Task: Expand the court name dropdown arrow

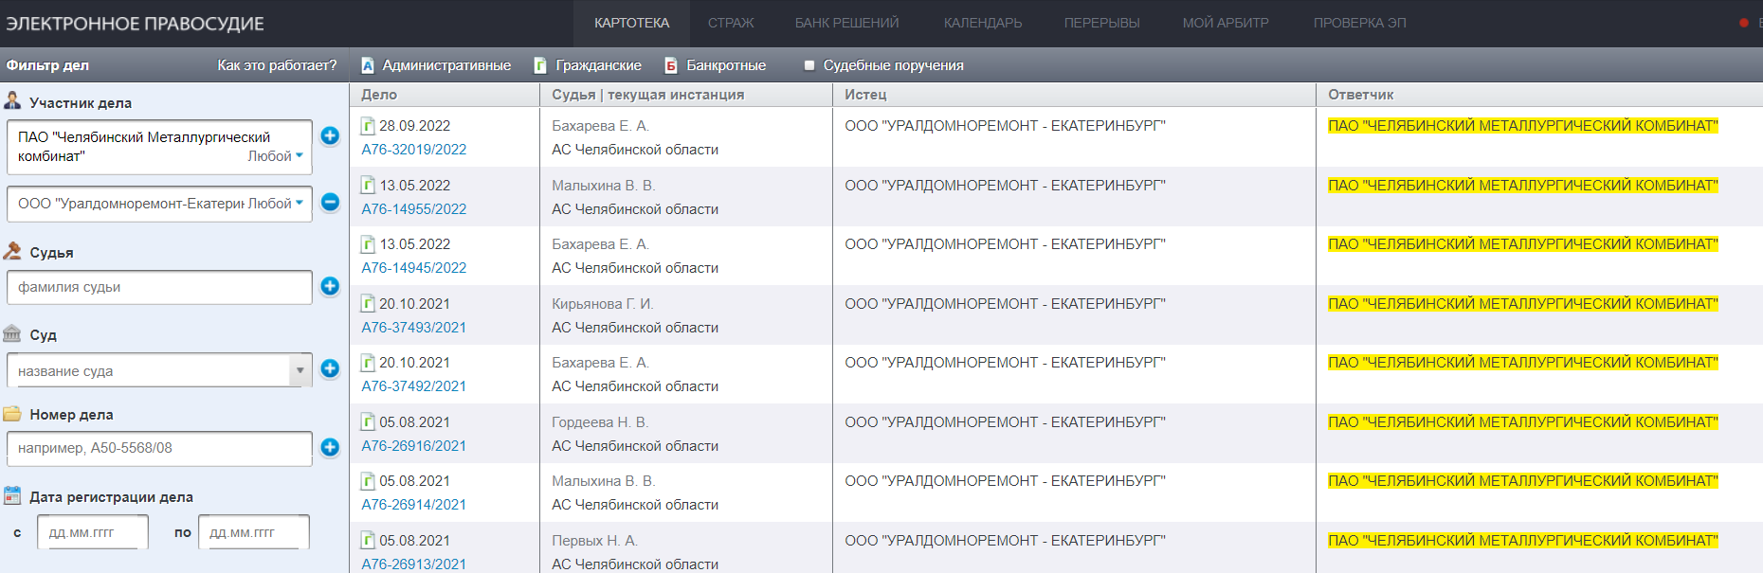Action: (300, 370)
